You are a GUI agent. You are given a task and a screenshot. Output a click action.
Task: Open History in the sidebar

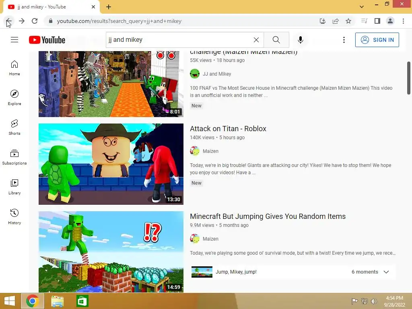[x=14, y=217]
